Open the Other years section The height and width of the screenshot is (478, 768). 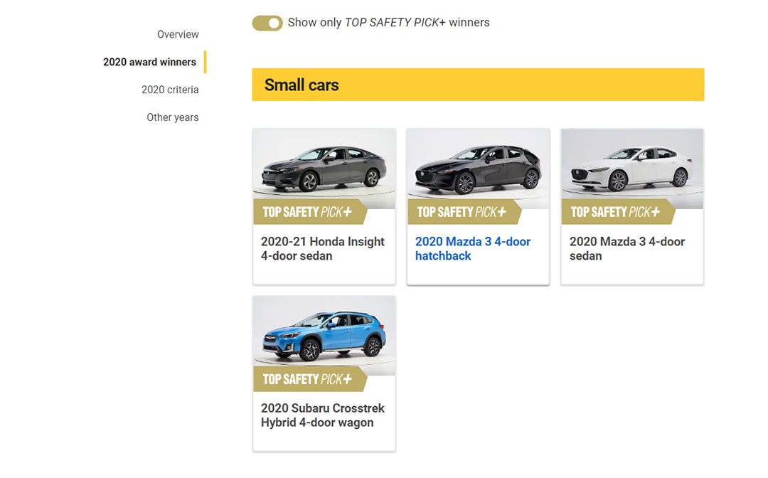click(173, 117)
